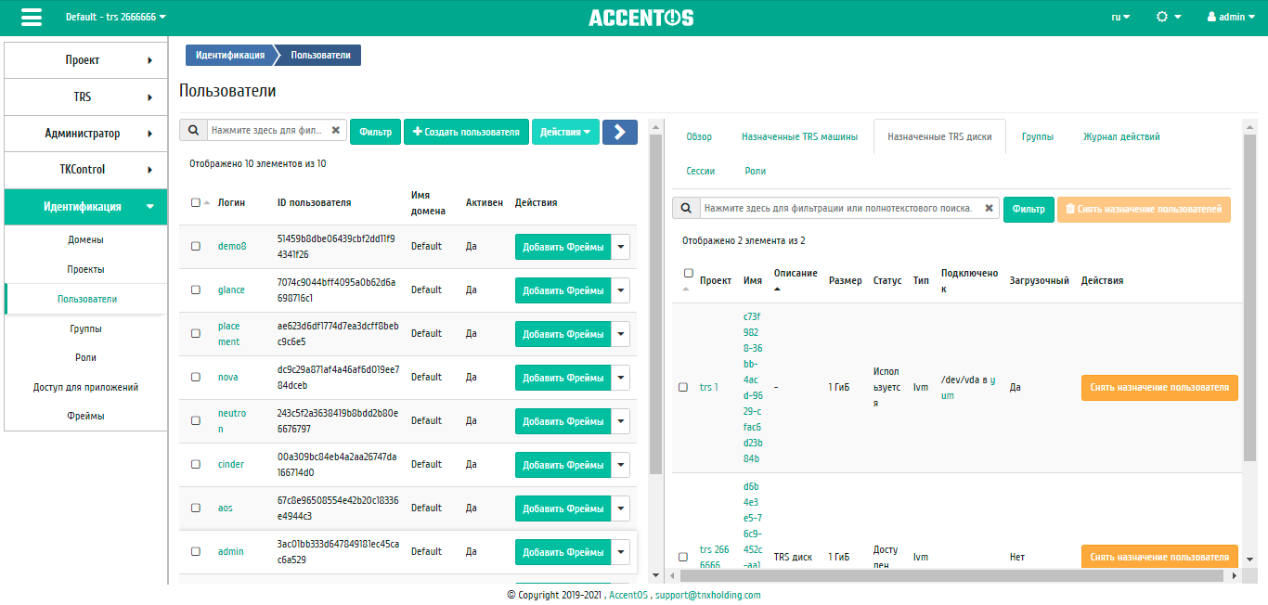The width and height of the screenshot is (1268, 605).
Task: Check the checkbox for user demo8
Action: coord(196,247)
